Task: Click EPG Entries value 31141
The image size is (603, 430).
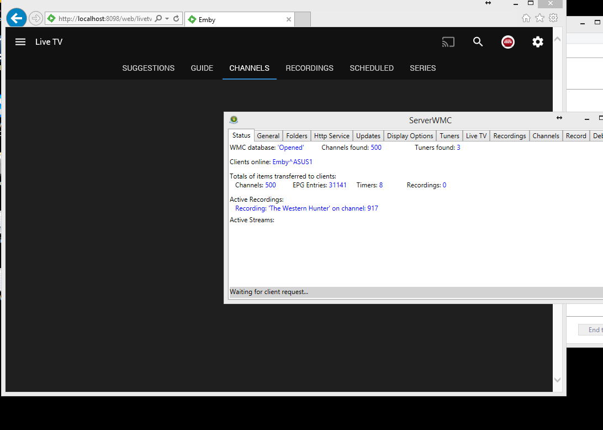Action: coord(337,185)
